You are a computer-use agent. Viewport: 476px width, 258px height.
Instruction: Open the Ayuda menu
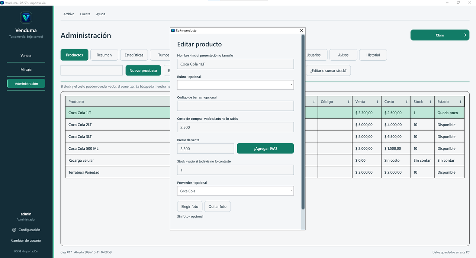(101, 14)
